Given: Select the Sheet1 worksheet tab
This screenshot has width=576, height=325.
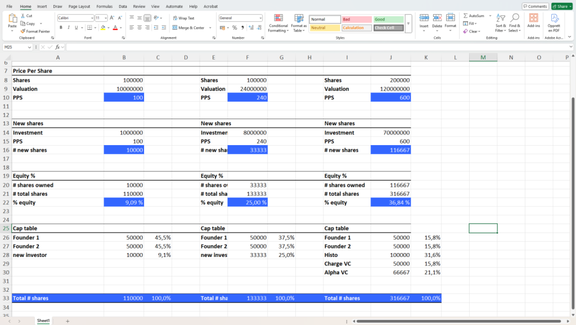Looking at the screenshot, I should point(43,321).
